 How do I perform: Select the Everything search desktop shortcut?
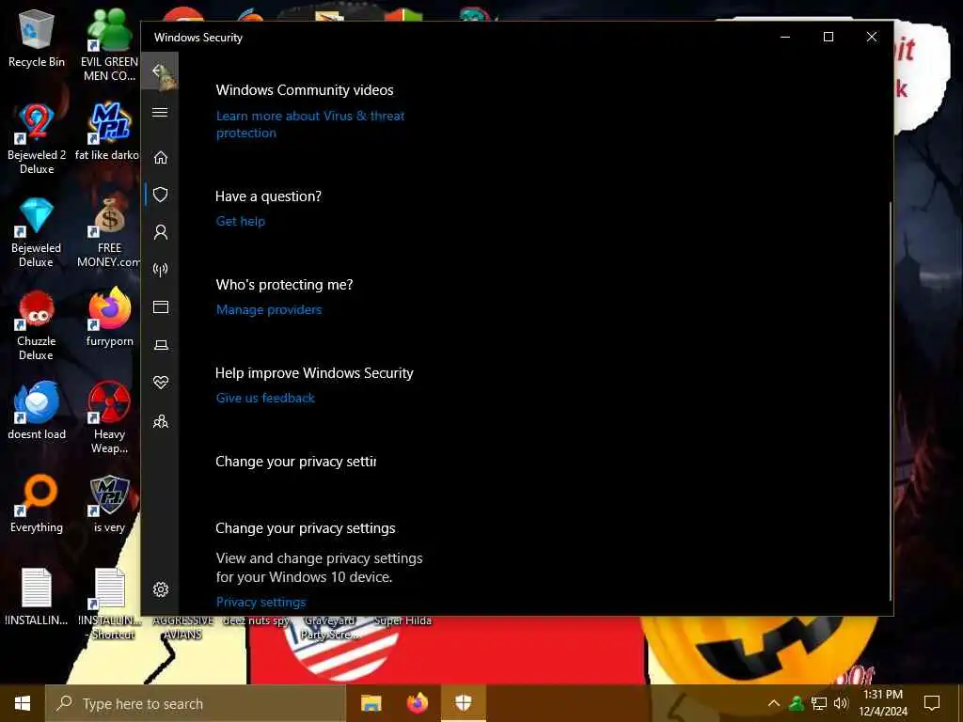coord(37,505)
